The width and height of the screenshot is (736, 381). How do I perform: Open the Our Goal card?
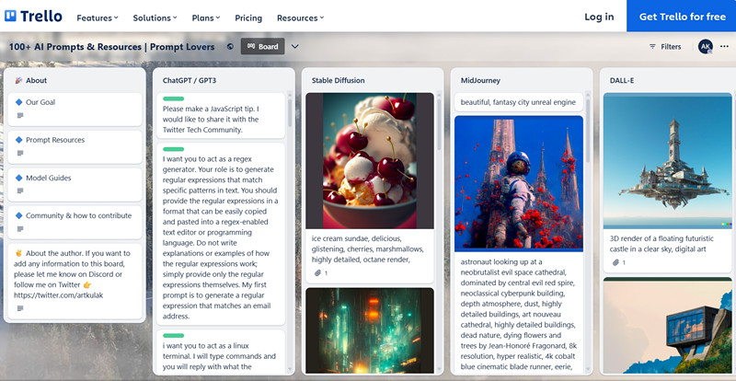tap(75, 109)
